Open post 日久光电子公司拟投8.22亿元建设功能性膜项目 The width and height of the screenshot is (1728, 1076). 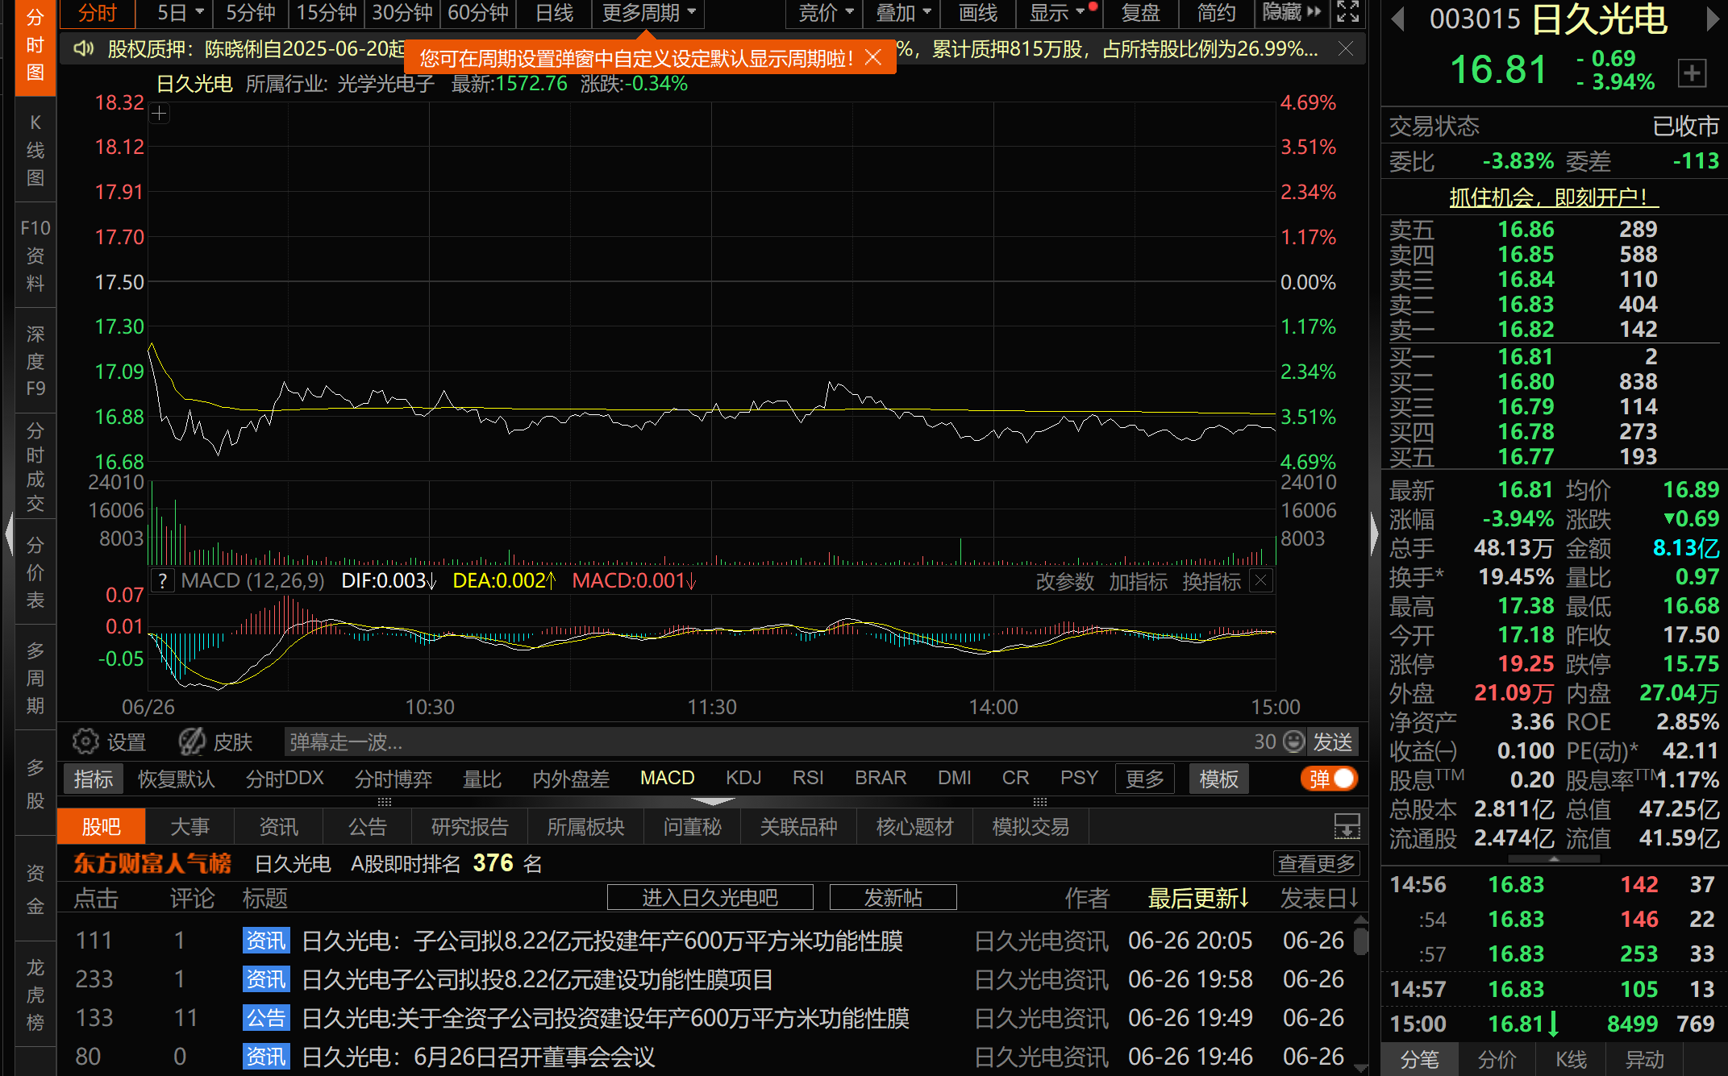point(537,979)
